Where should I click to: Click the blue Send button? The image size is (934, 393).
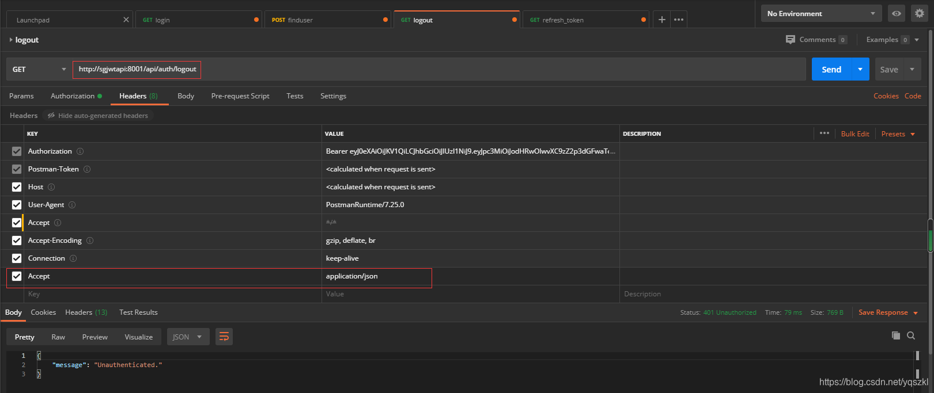[x=831, y=69]
